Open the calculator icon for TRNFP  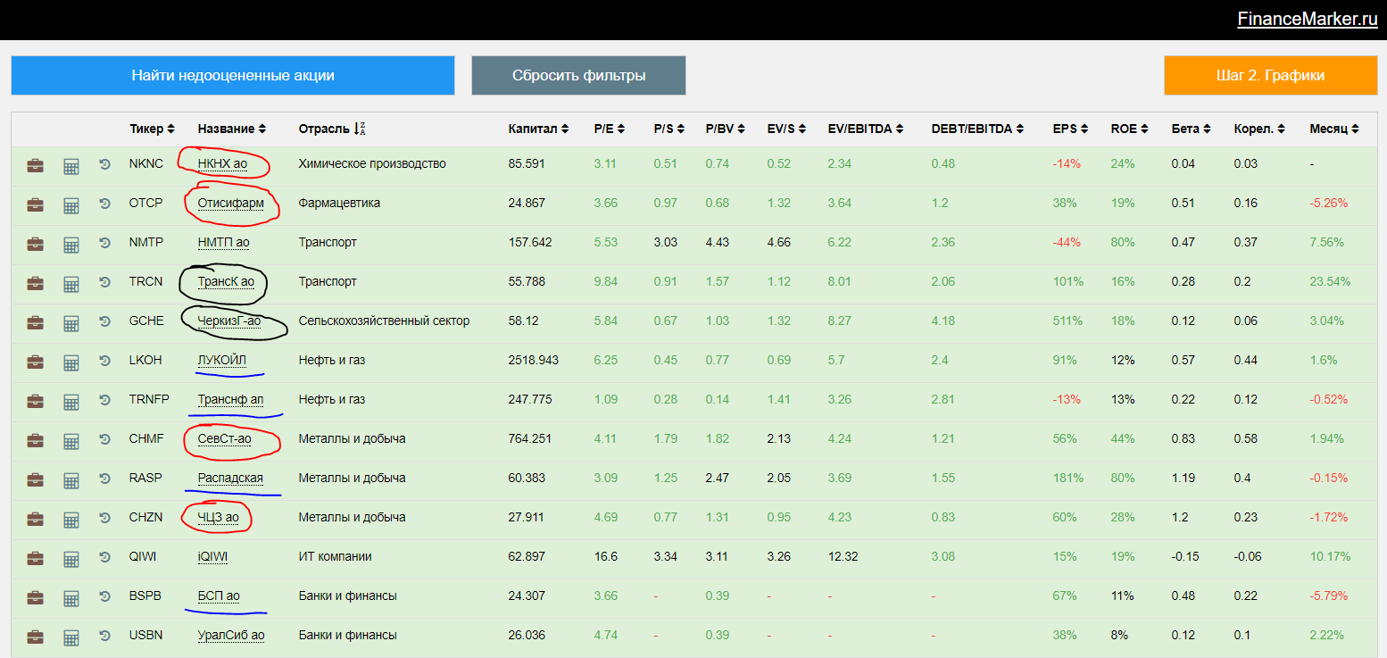click(71, 402)
